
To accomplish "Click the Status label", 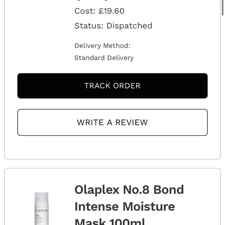I will coord(89,26).
